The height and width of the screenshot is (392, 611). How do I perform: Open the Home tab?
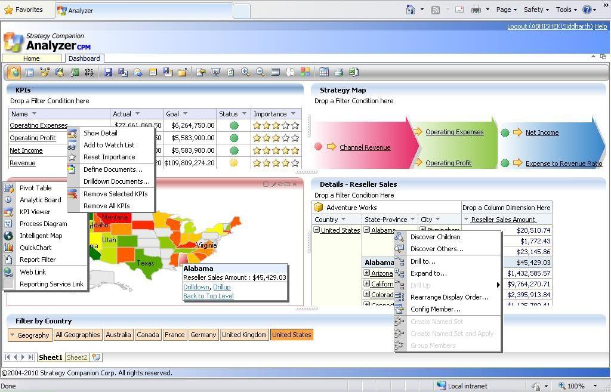click(x=31, y=58)
